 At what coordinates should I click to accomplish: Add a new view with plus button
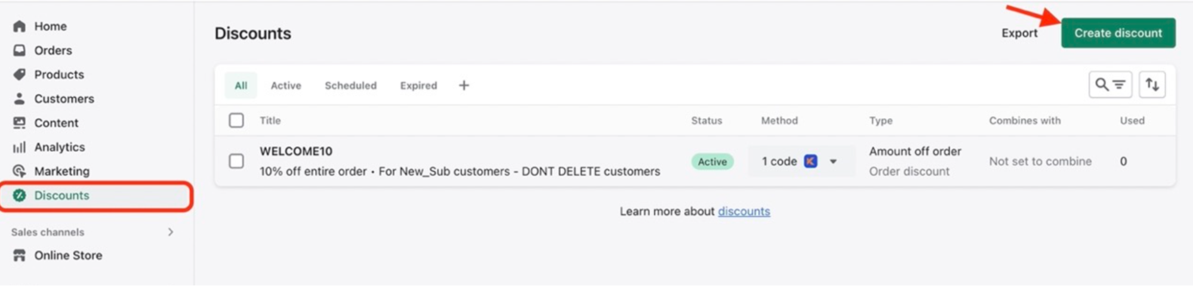[464, 85]
